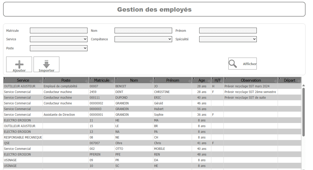Image resolution: width=313 pixels, height=170 pixels.
Task: Click matricule cell 000111
Action: [102, 98]
